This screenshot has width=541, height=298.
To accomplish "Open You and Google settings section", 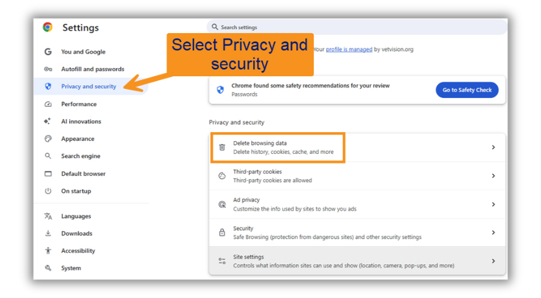I will click(83, 52).
